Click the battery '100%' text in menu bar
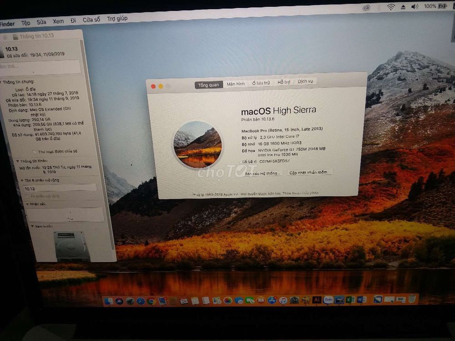The image size is (455, 341). point(430,6)
